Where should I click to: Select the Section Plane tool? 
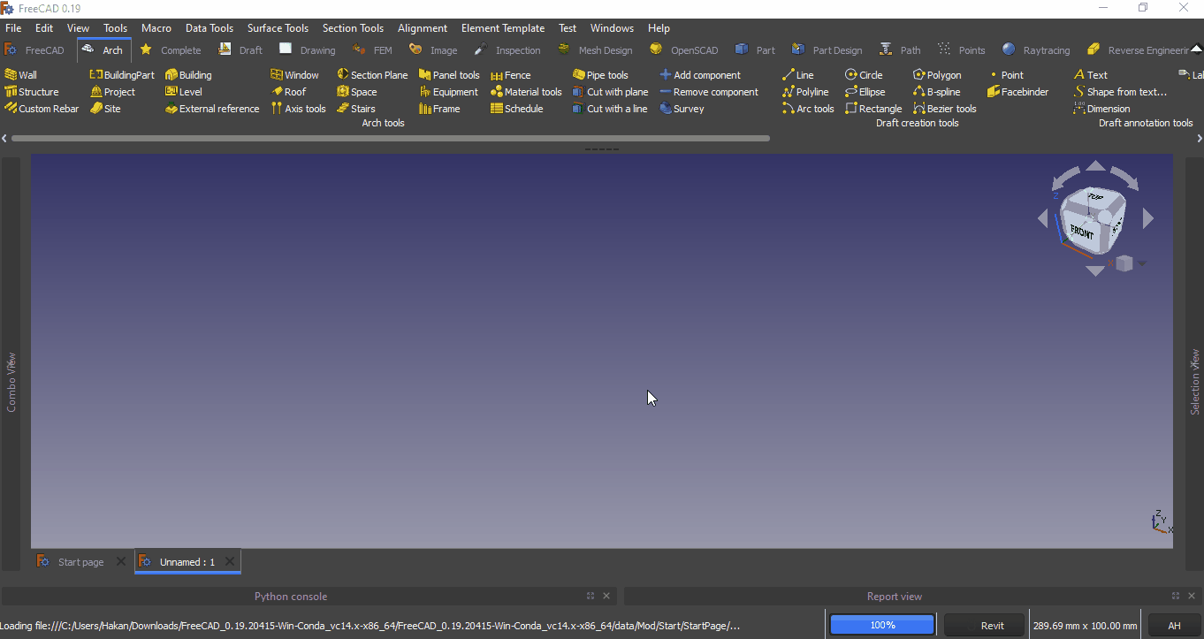pyautogui.click(x=372, y=75)
